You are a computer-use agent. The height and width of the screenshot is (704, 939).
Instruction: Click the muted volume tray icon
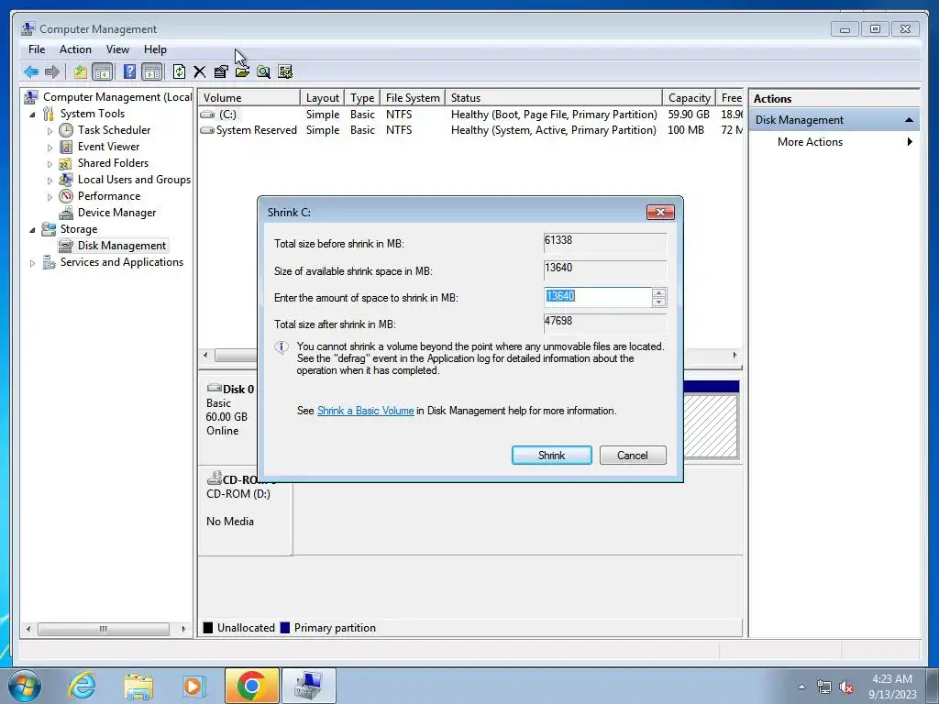[846, 687]
